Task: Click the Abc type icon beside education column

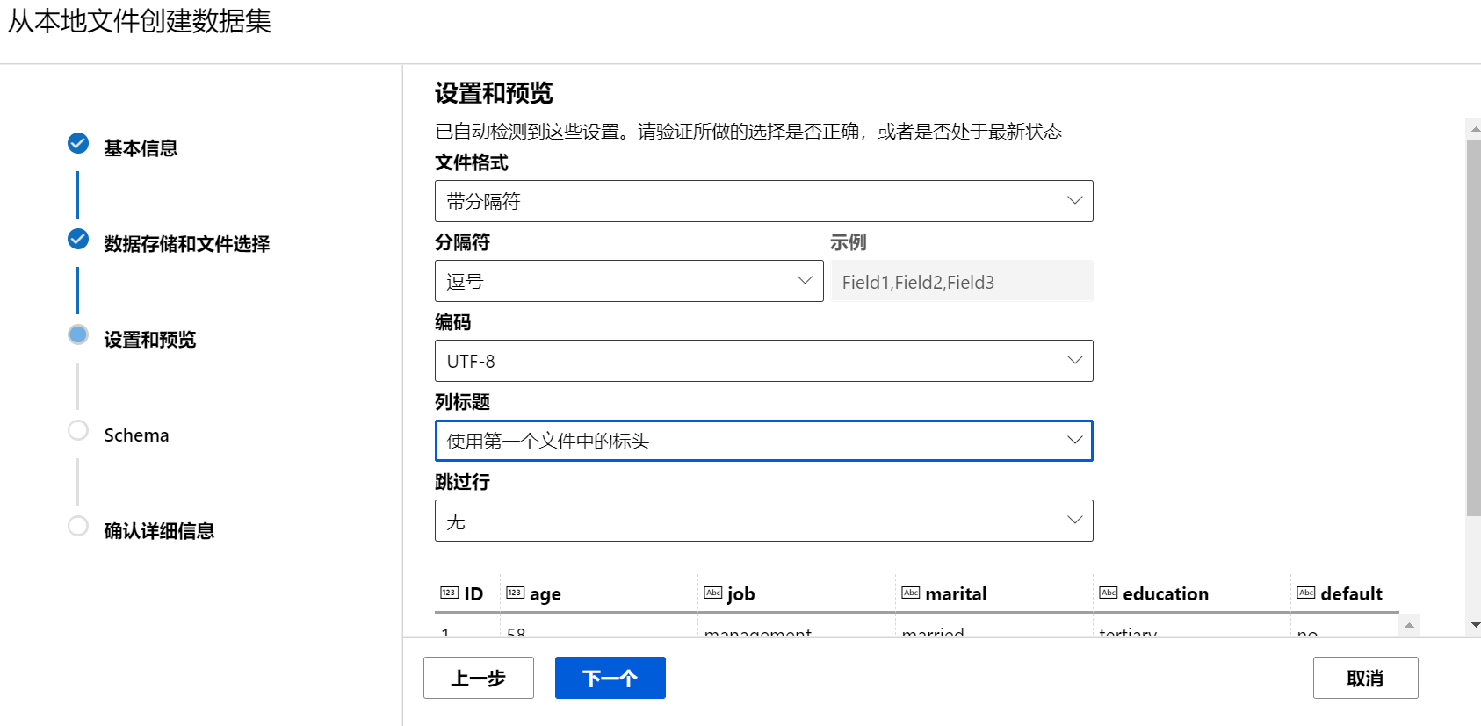Action: click(1108, 593)
